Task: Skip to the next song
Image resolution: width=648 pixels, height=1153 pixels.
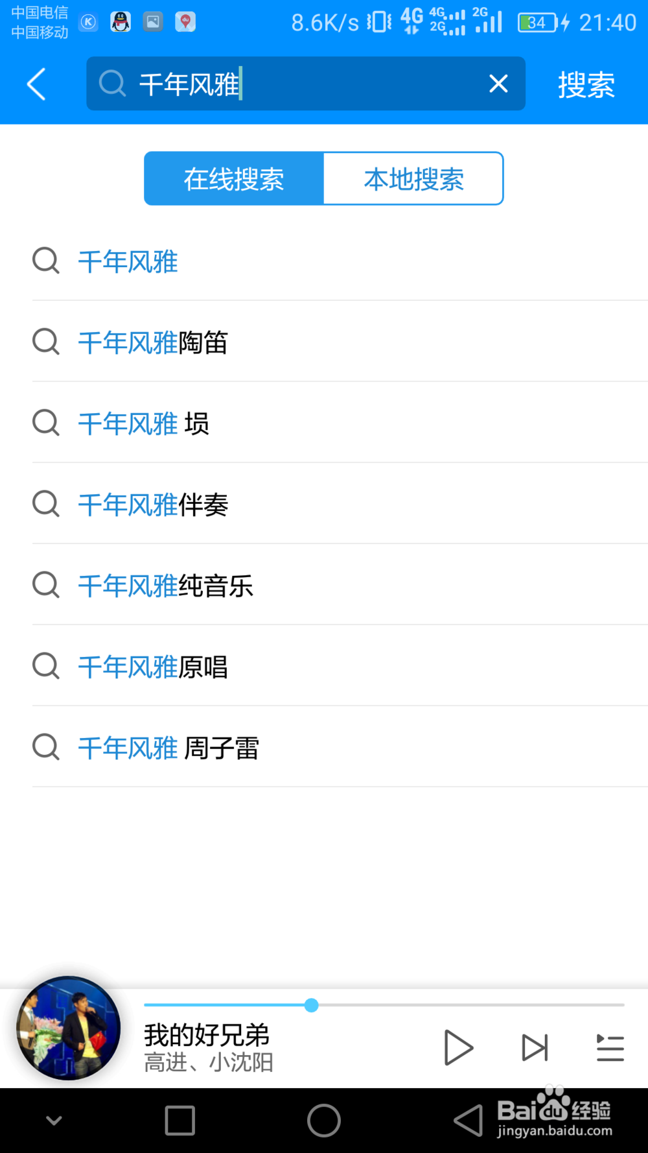Action: (x=535, y=1047)
